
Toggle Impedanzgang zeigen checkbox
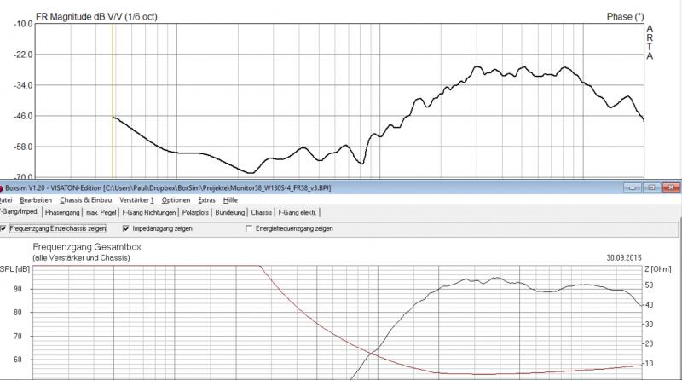(126, 228)
